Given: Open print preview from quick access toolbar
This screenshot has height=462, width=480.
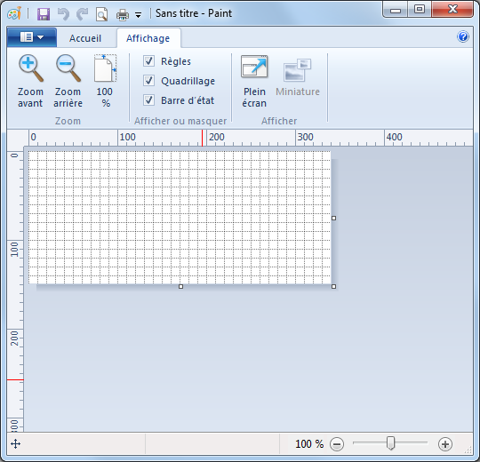Looking at the screenshot, I should [x=101, y=14].
